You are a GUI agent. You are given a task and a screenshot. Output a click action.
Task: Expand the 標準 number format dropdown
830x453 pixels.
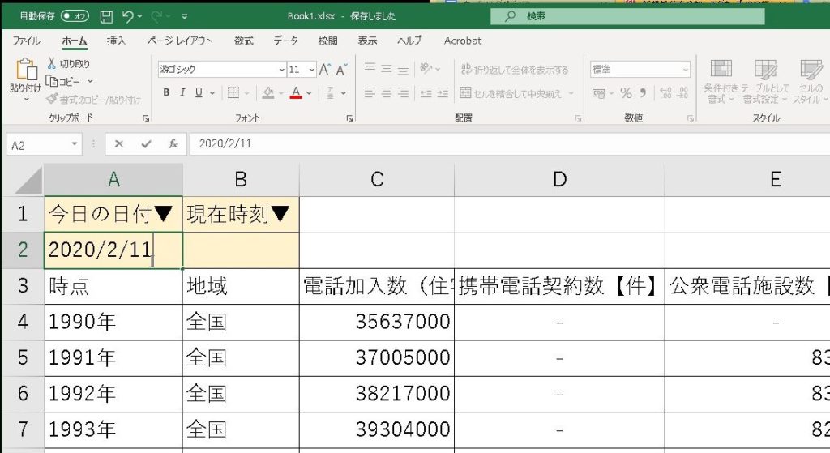[x=685, y=70]
